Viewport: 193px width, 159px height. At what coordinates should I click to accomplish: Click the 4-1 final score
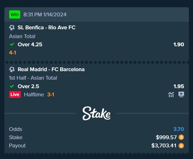coord(13,53)
